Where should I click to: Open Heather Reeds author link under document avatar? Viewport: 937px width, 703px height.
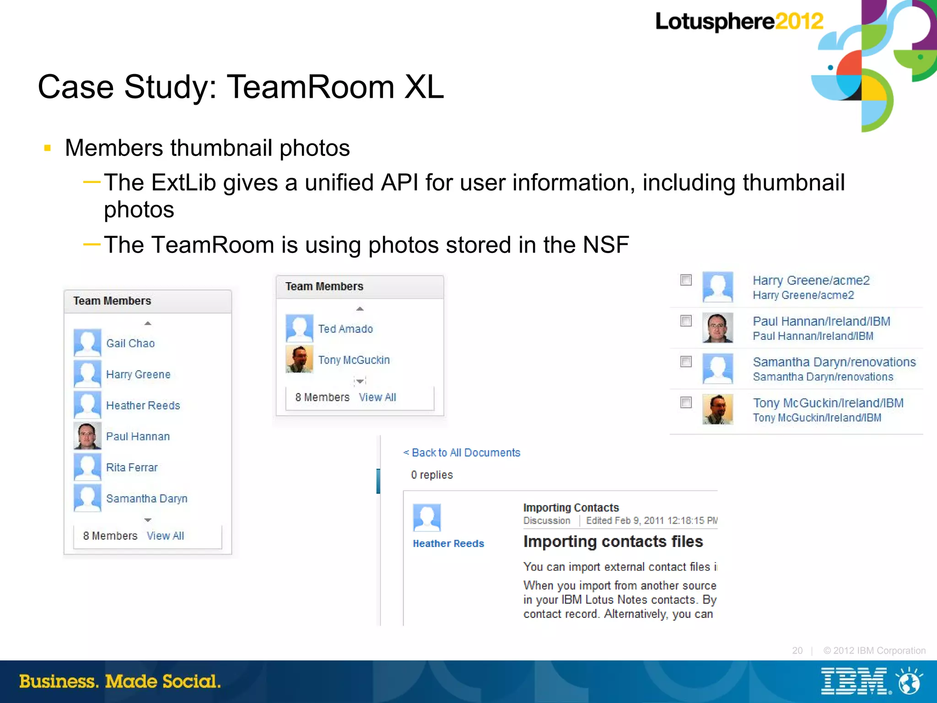448,543
